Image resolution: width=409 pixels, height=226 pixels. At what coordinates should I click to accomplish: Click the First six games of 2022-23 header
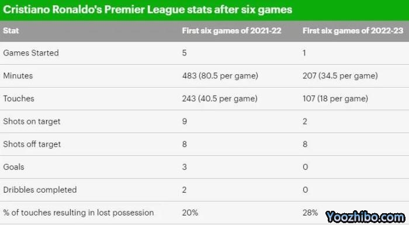353,31
